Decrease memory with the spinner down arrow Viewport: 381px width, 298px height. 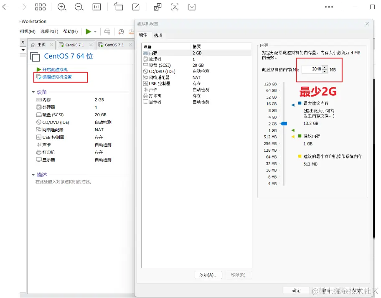(x=325, y=71)
